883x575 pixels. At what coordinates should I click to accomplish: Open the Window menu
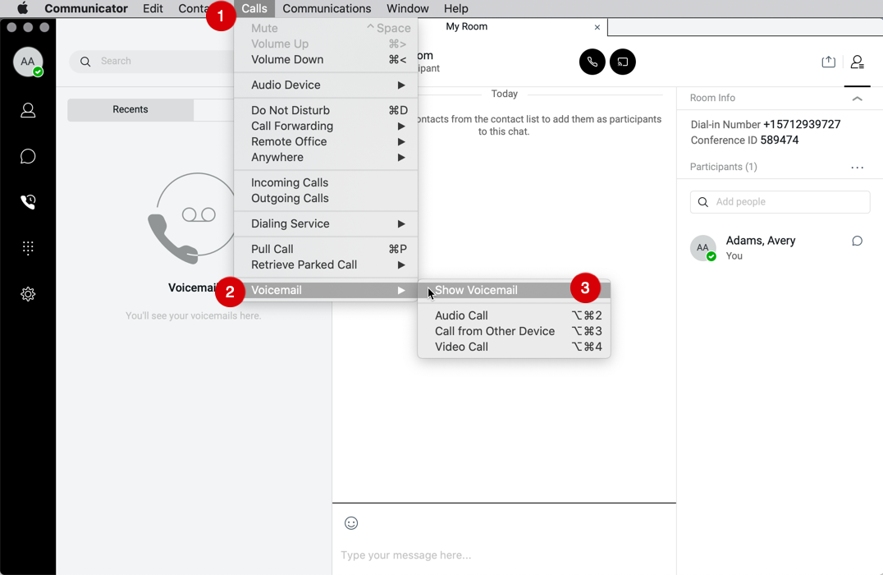408,8
